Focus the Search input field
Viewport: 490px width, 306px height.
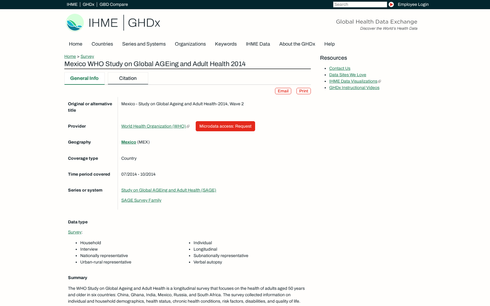360,4
